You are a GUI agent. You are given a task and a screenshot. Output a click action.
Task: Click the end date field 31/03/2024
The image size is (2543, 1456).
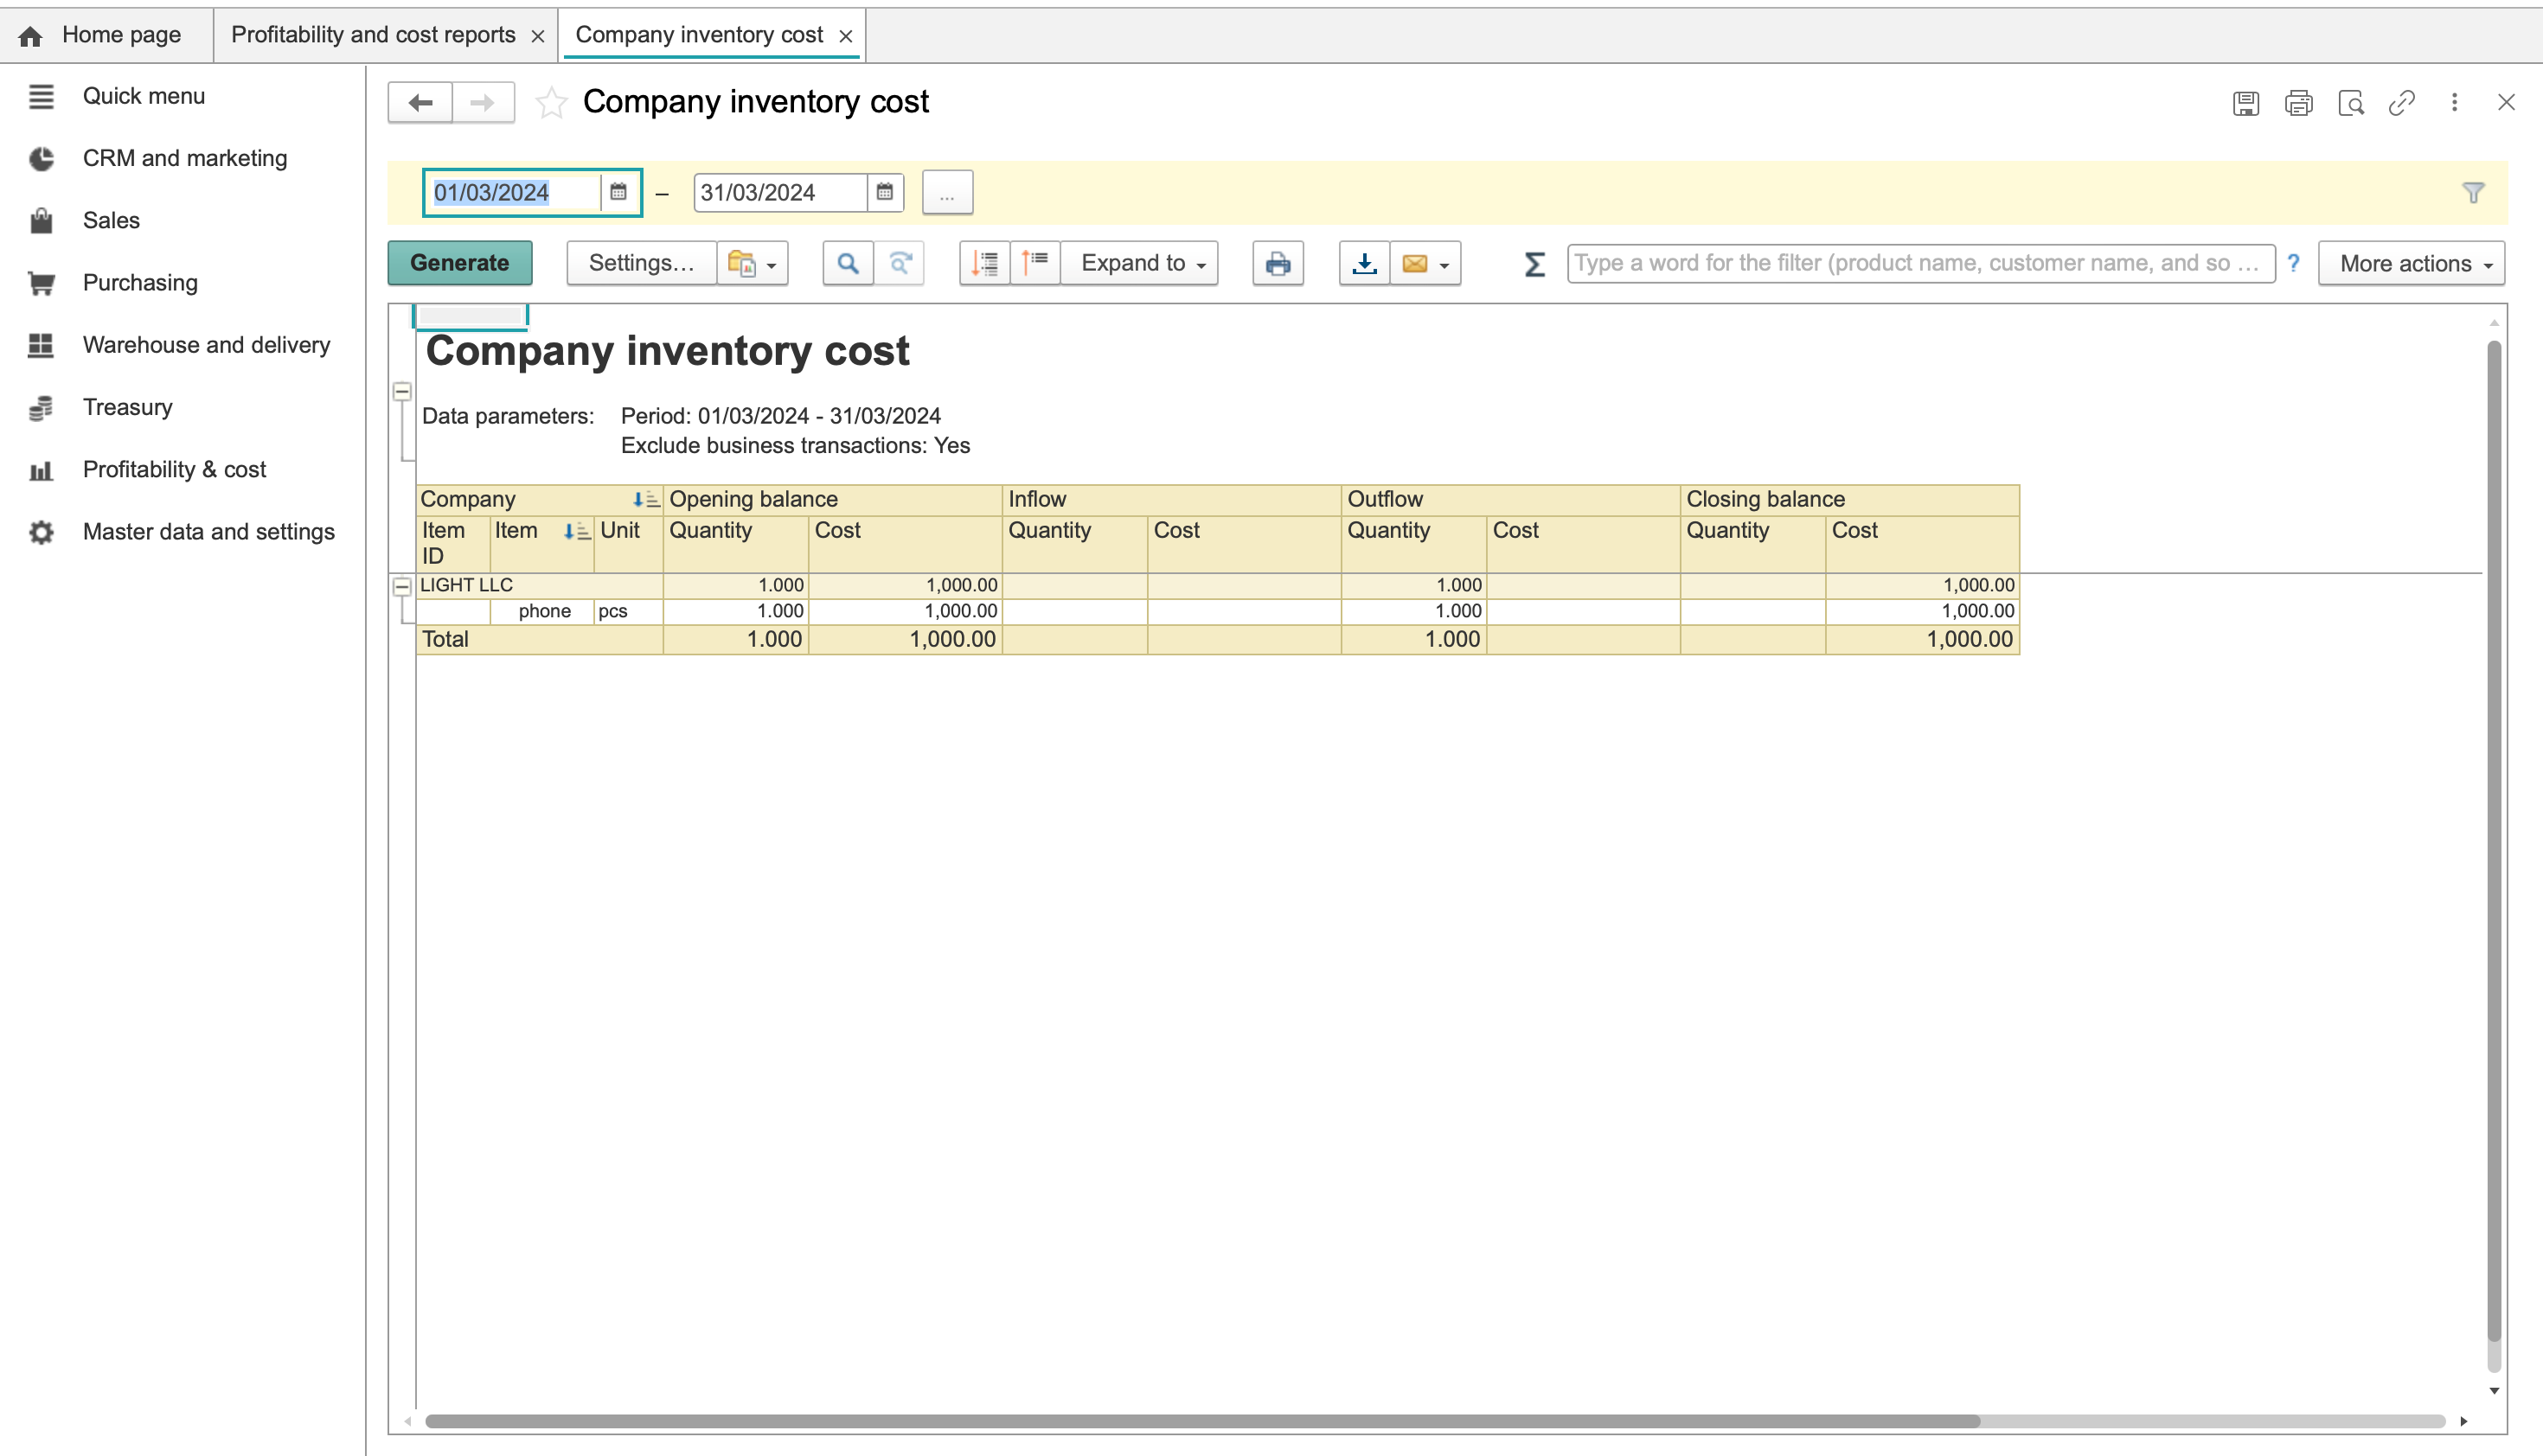(781, 192)
